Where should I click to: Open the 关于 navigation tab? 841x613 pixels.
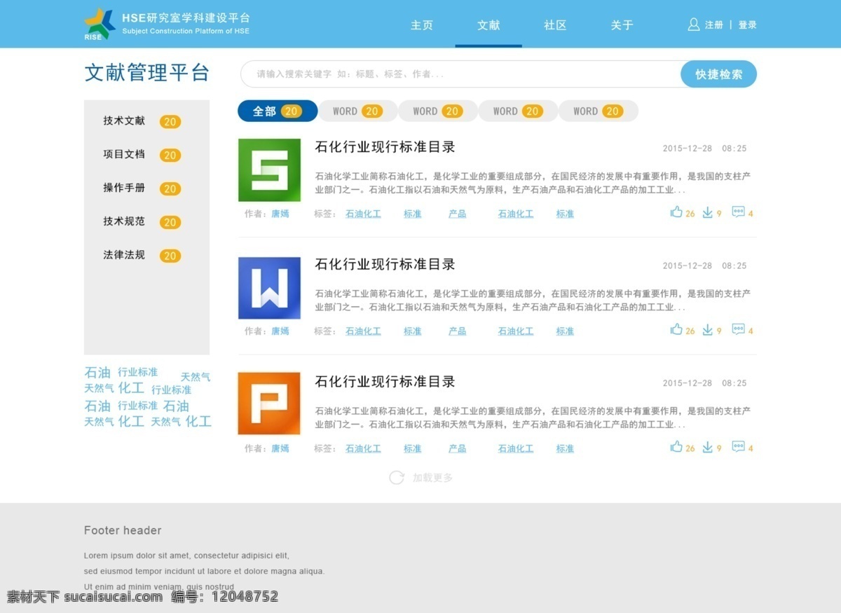click(x=622, y=25)
